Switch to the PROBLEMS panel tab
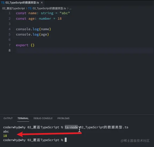This screenshot has height=147, width=154. coord(63,118)
